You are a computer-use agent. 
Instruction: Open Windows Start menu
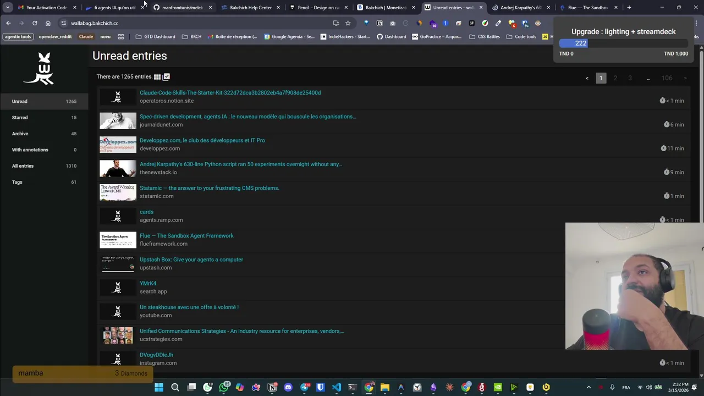pos(159,387)
